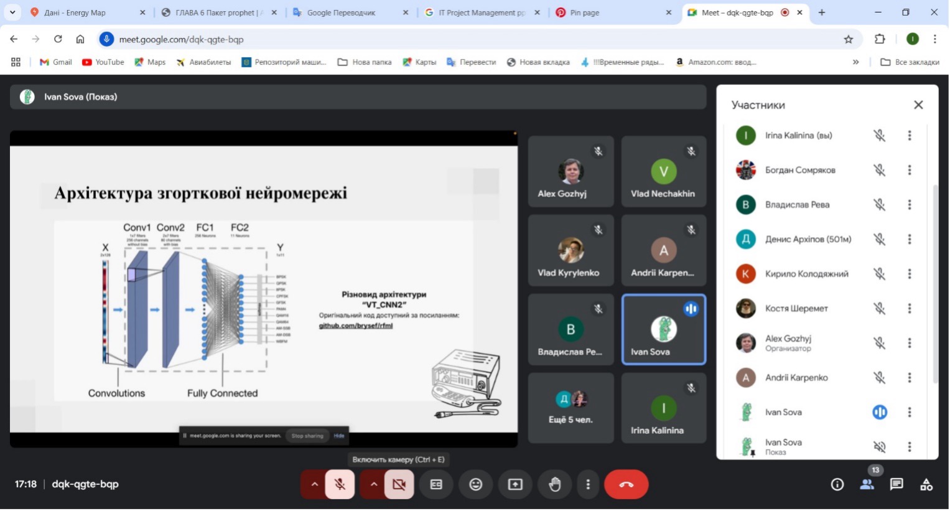Screen dimensions: 950x511
Task: Toggle presentation audio for Ivan Sova Показ
Action: (879, 447)
